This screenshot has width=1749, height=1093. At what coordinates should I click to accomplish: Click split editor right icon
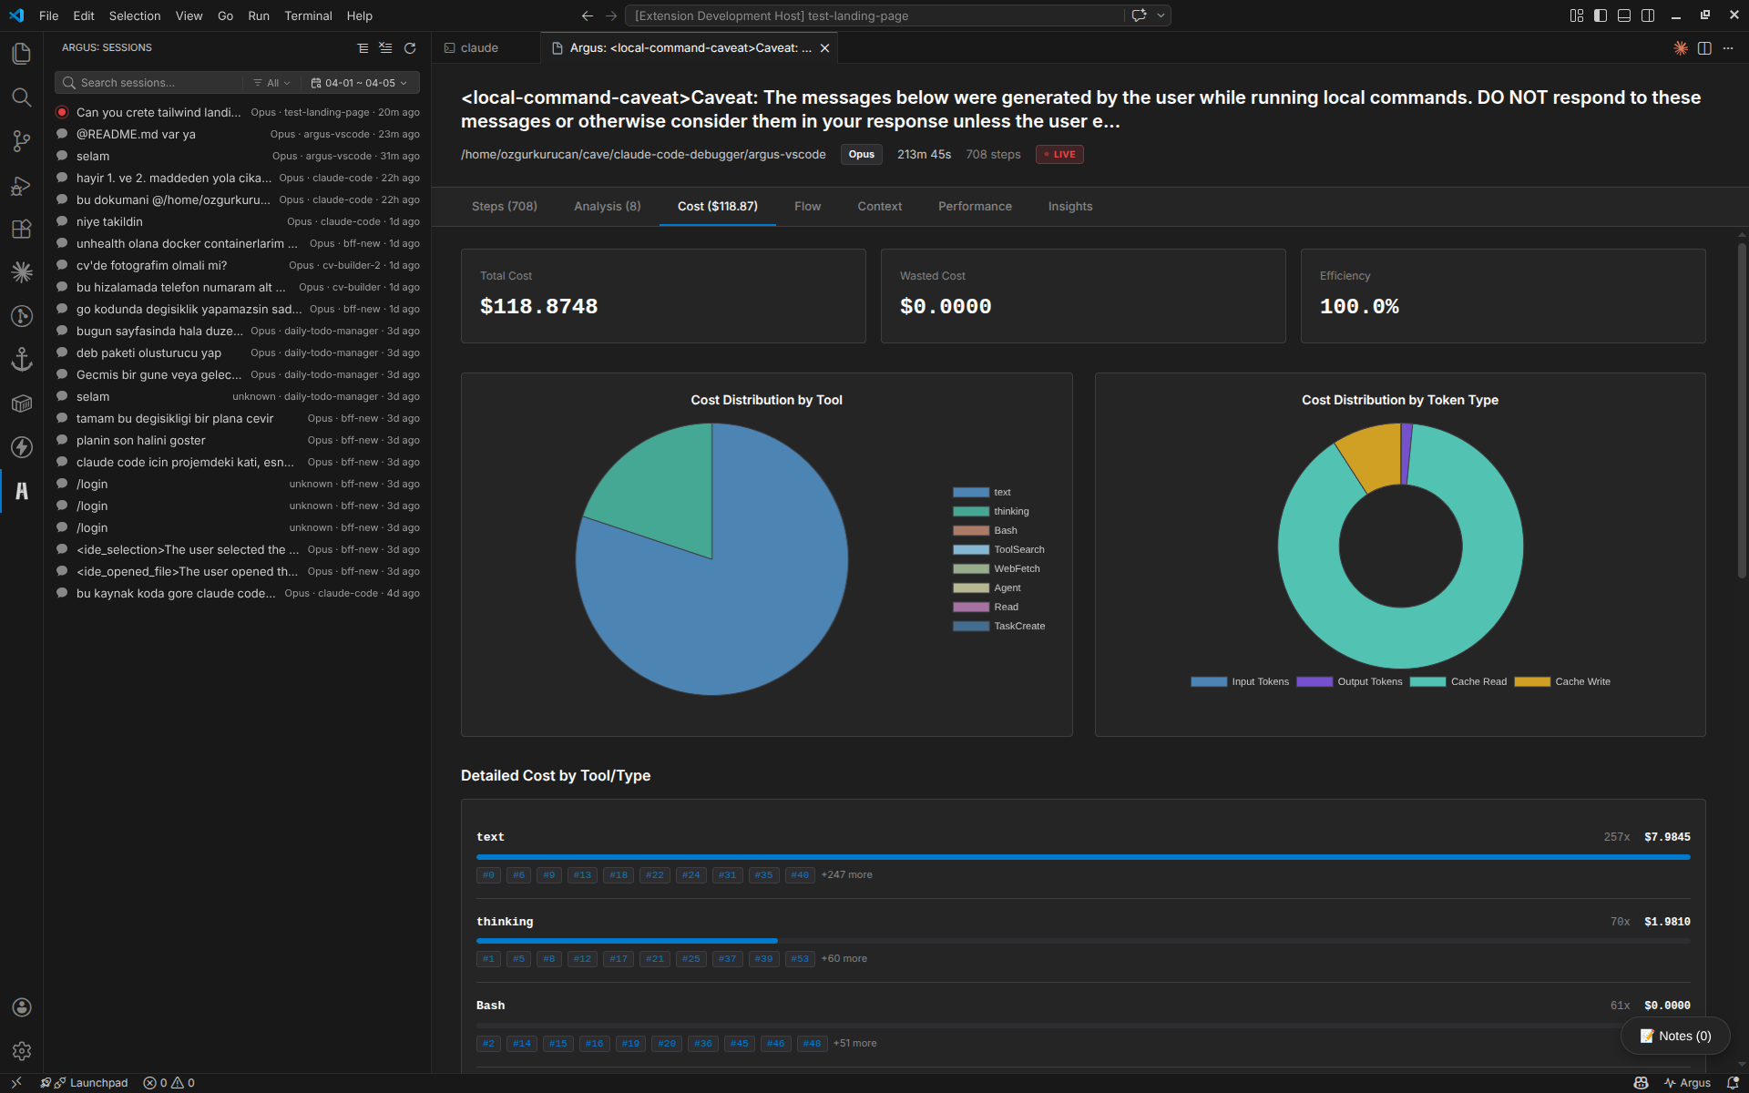pyautogui.click(x=1704, y=48)
